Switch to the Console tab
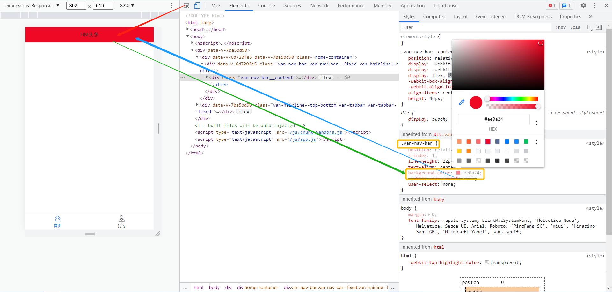 (x=266, y=5)
